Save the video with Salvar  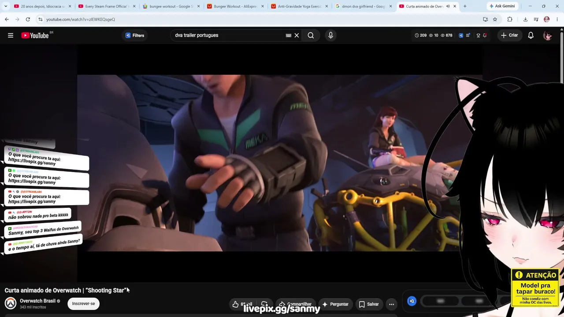pos(369,304)
